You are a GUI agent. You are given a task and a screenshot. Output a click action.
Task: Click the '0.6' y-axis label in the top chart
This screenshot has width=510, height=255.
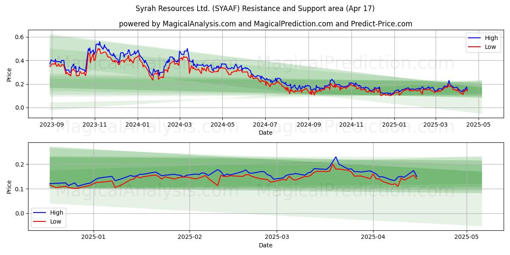(20, 37)
